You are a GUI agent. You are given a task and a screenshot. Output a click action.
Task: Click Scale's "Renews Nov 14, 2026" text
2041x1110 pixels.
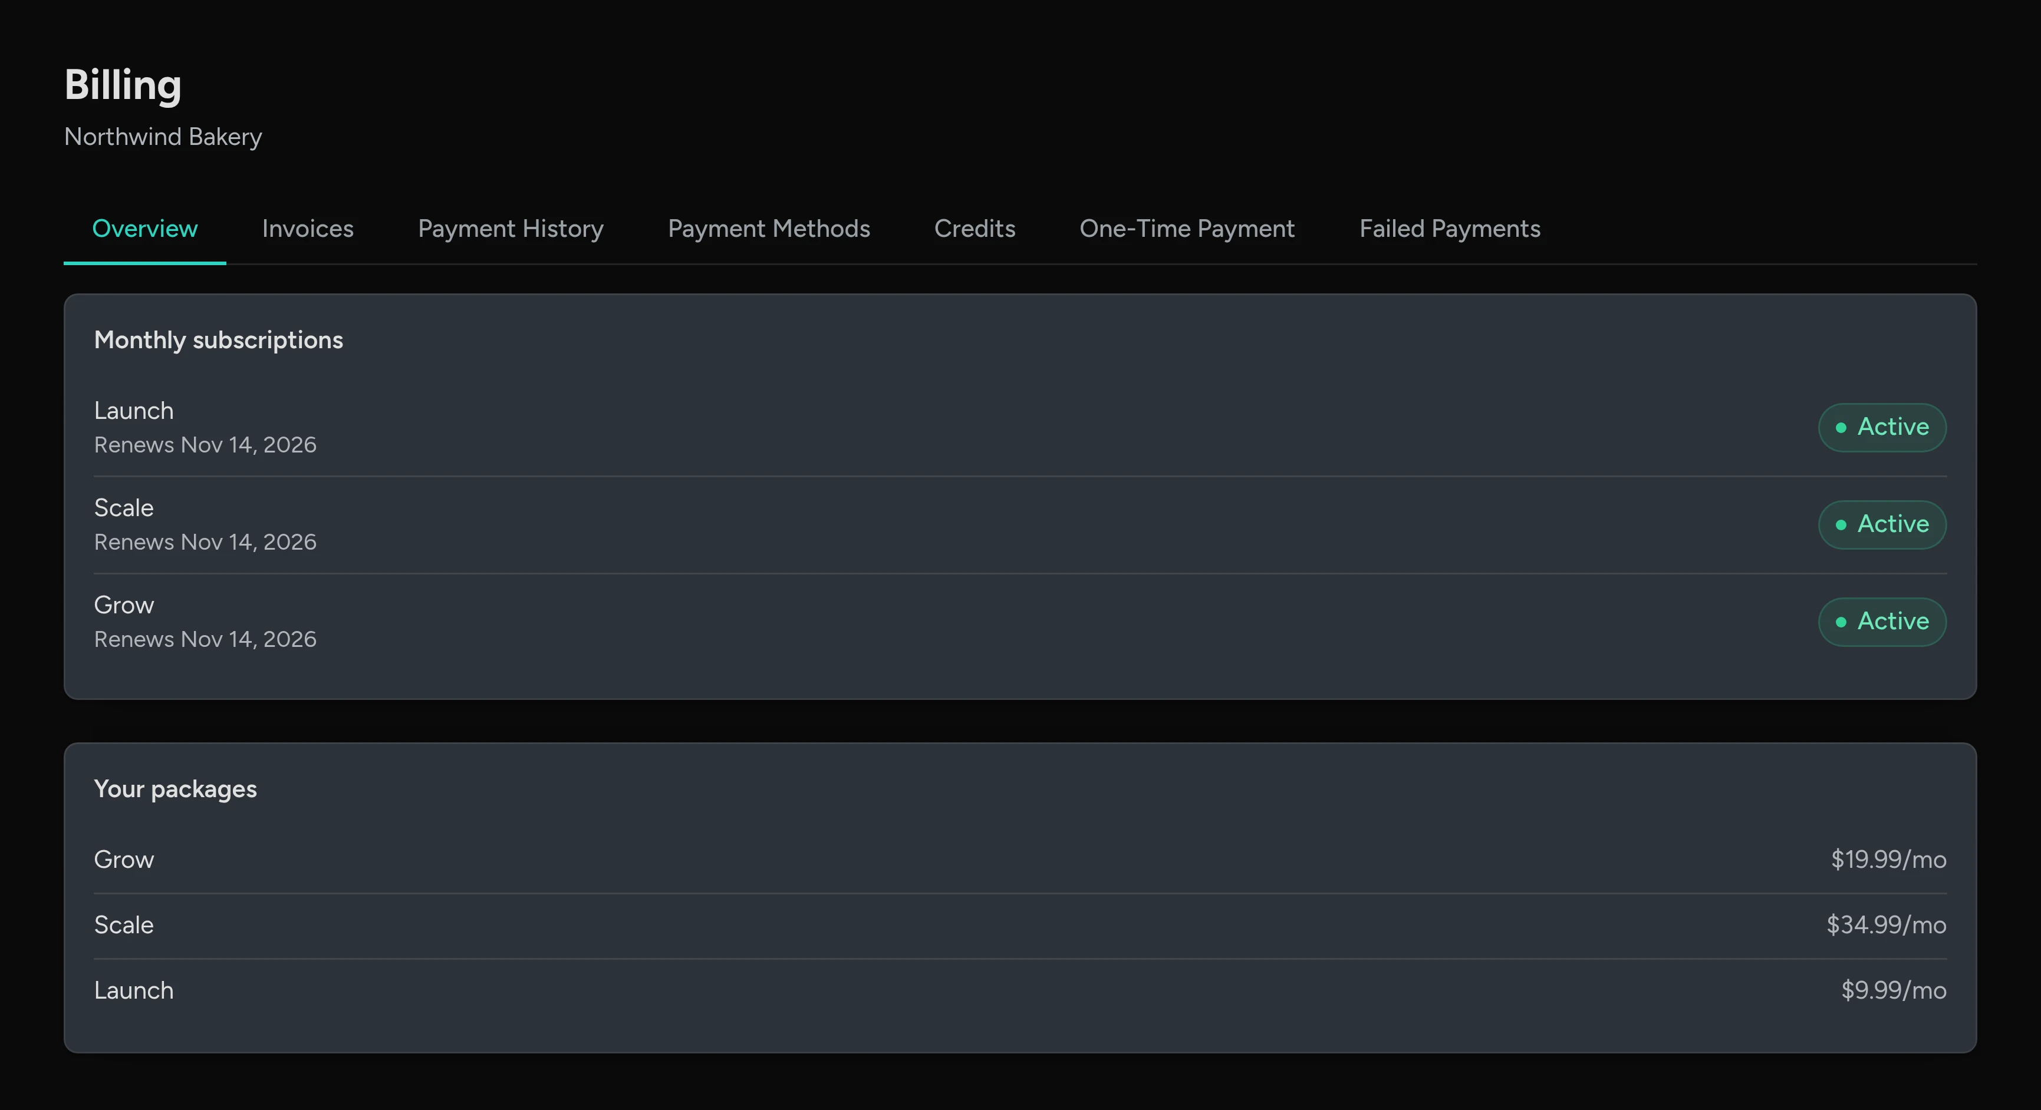[x=205, y=542]
